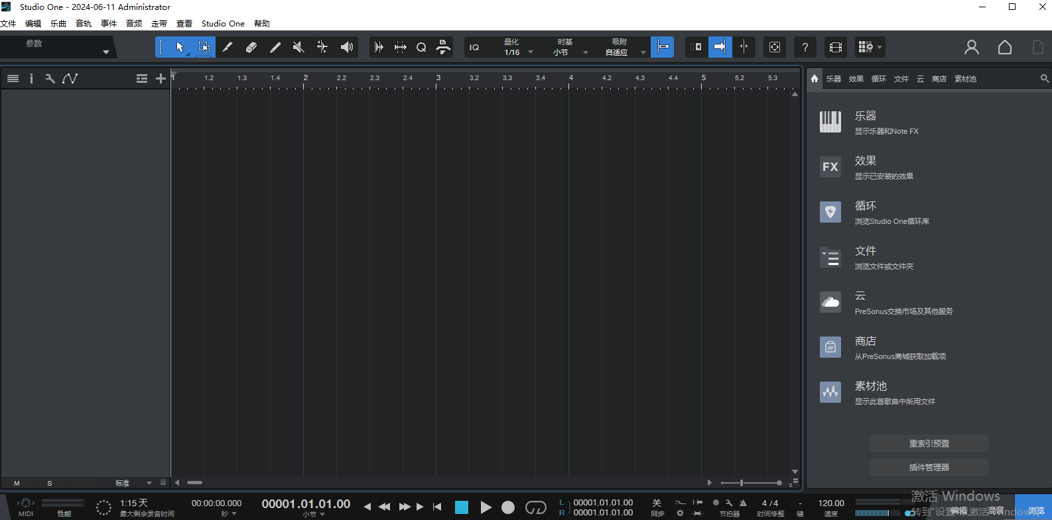Screen dimensions: 1052x520
Task: Open the question mark help icon
Action: pyautogui.click(x=805, y=47)
